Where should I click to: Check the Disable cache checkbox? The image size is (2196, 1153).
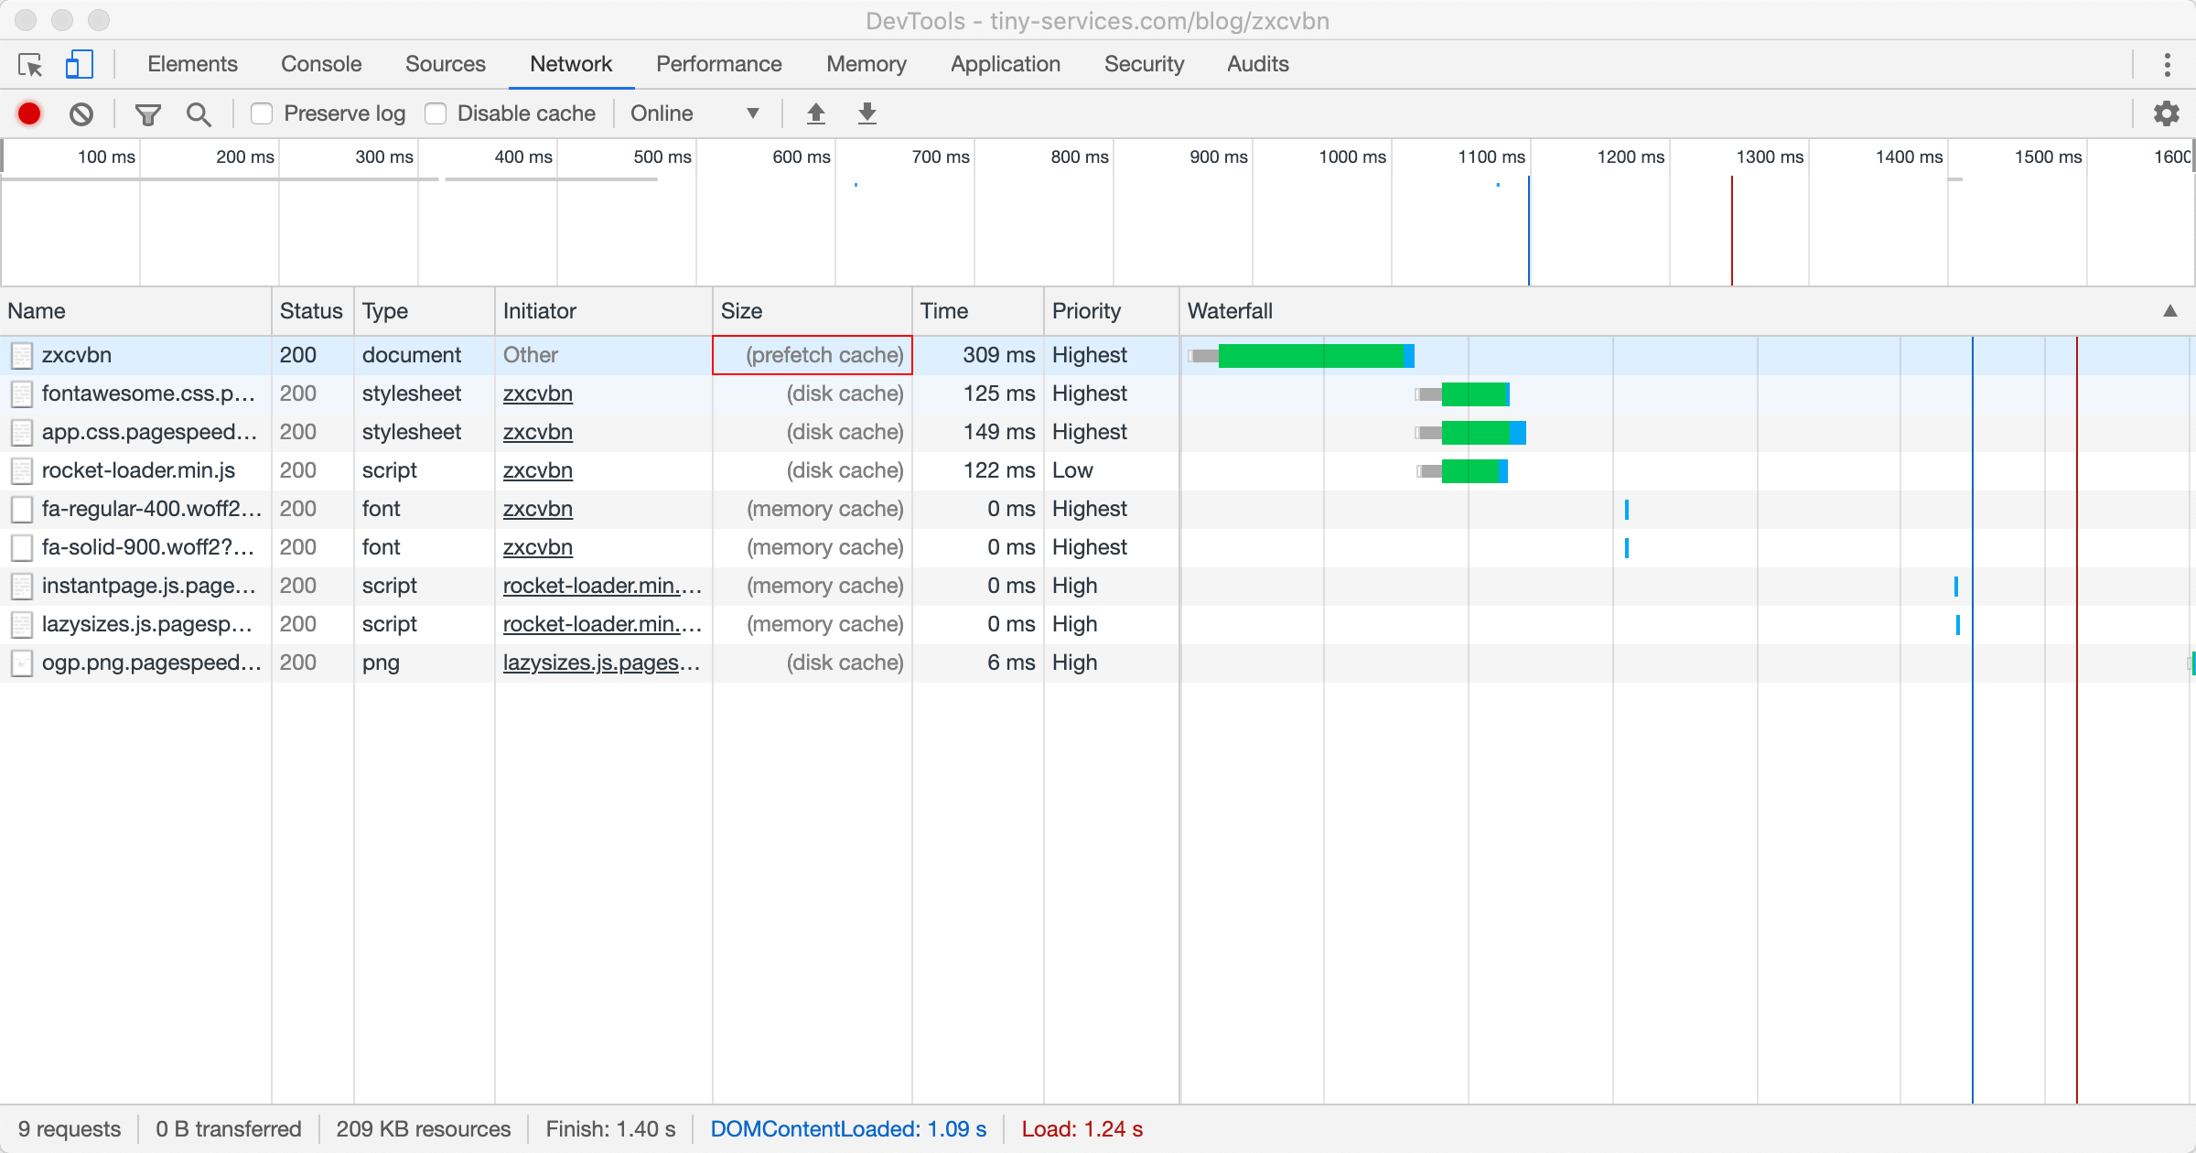[x=436, y=113]
